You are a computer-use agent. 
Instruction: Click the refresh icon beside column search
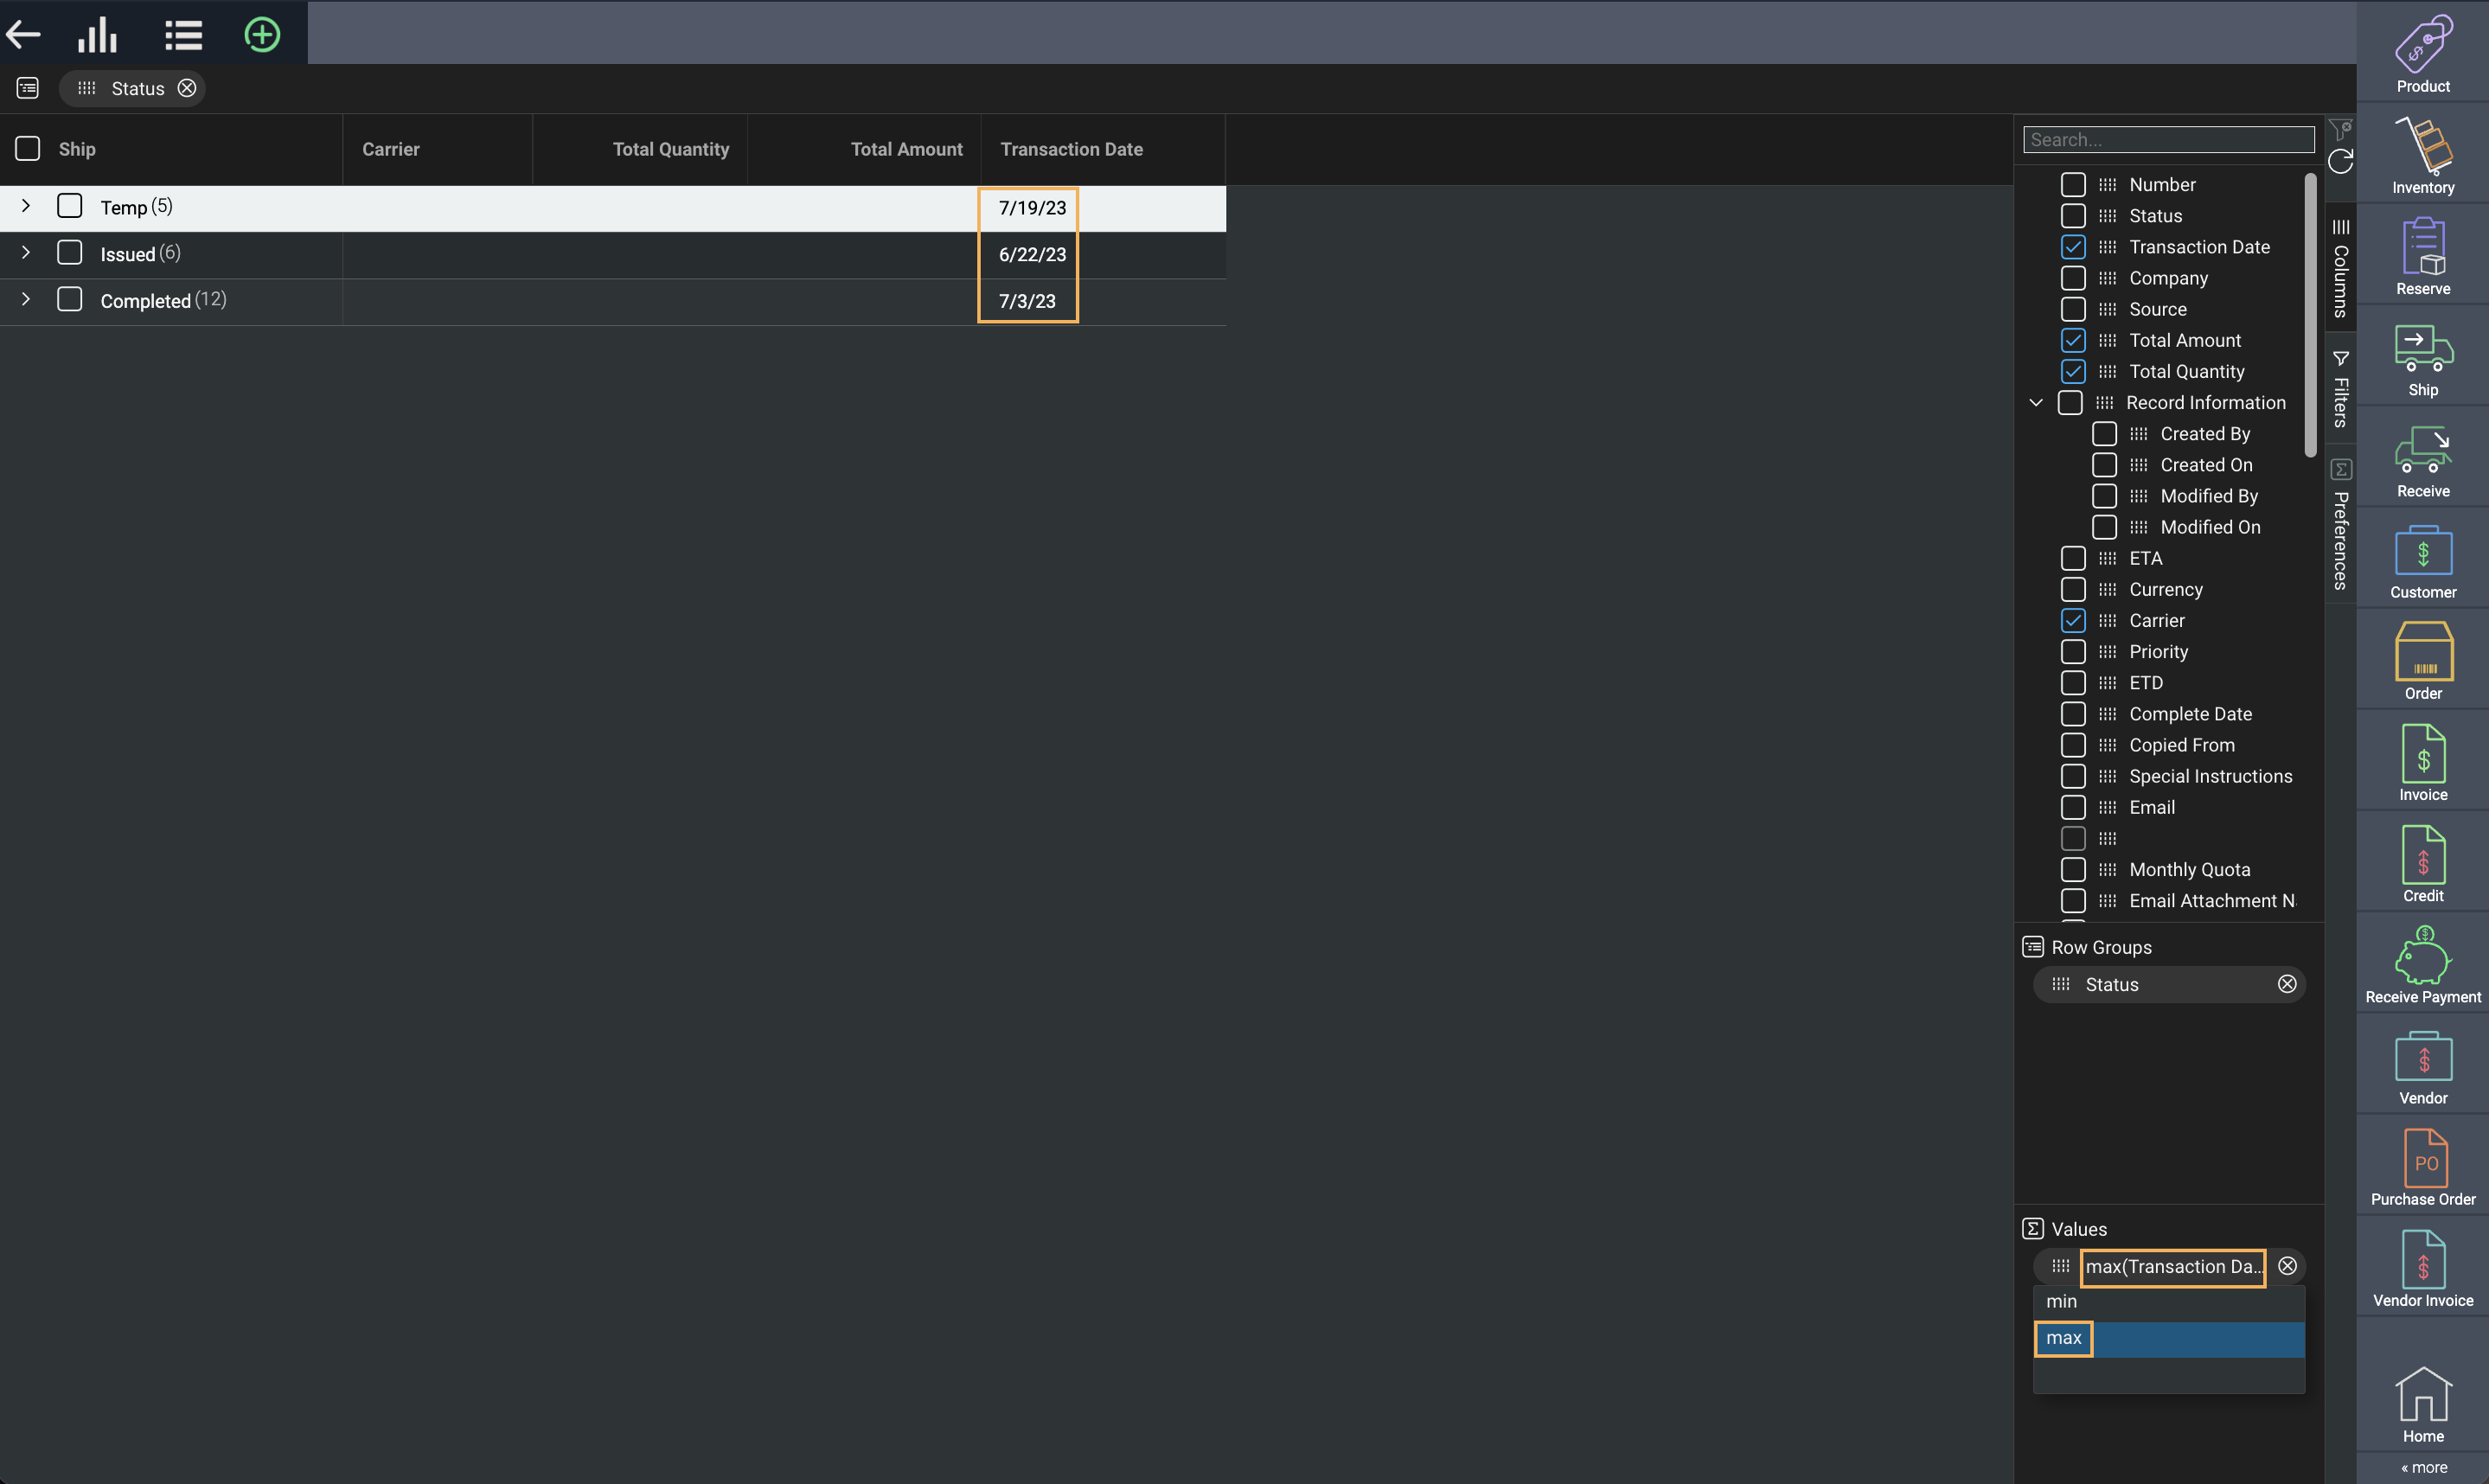click(x=2340, y=161)
